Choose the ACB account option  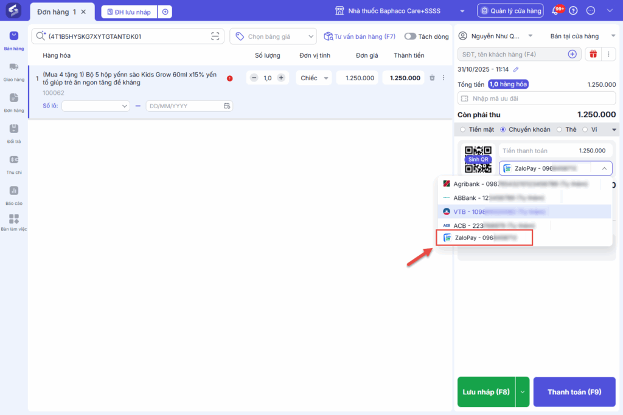(524, 226)
